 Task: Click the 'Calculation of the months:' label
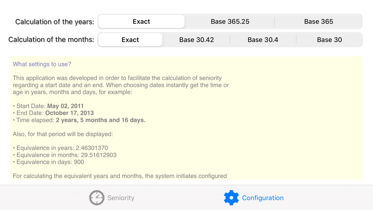51,40
